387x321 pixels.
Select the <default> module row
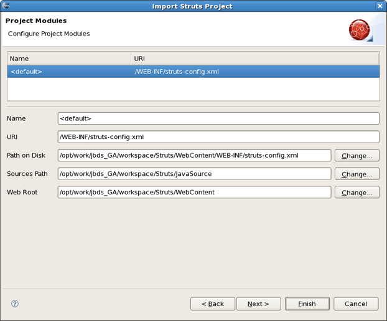click(x=68, y=72)
